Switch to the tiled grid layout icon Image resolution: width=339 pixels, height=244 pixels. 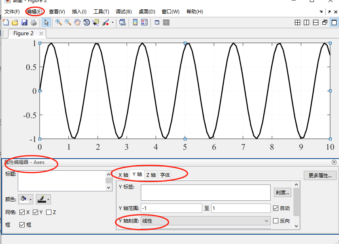point(297,22)
